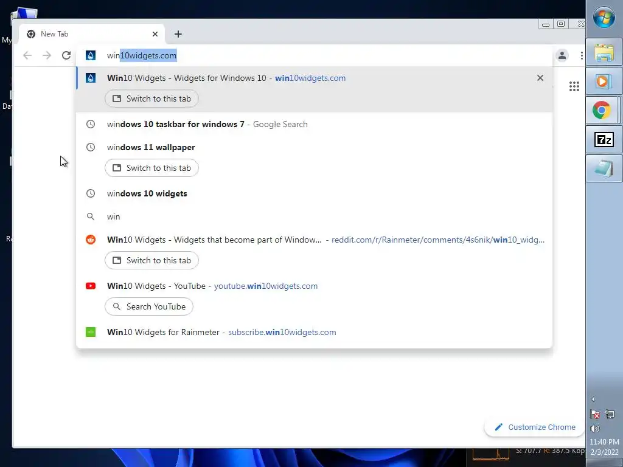
Task: Click the volume speaker tray icon
Action: [595, 429]
